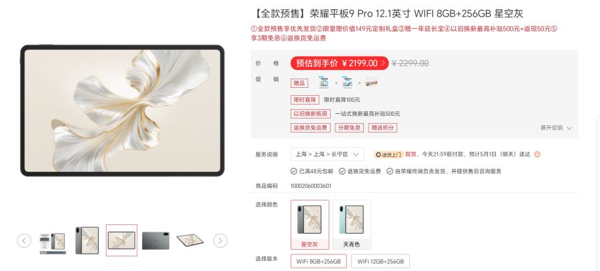
Task: Choose the 星空灰 color option
Action: click(x=309, y=224)
